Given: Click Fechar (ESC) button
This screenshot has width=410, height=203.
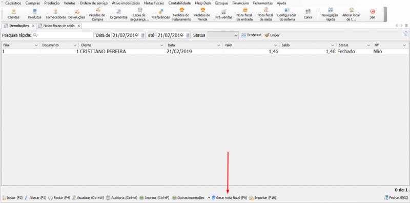Looking at the screenshot, I should [x=396, y=198].
